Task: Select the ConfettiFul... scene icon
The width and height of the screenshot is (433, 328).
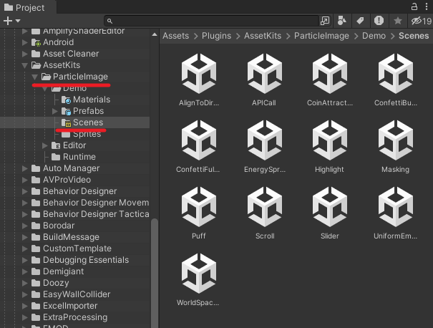Action: coord(199,140)
